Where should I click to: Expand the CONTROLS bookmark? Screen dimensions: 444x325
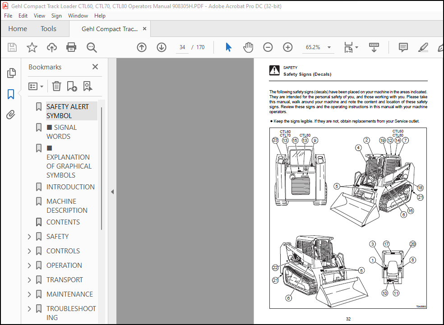coord(29,251)
